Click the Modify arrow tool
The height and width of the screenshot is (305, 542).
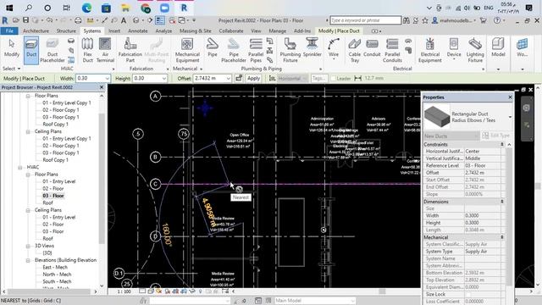pos(11,47)
